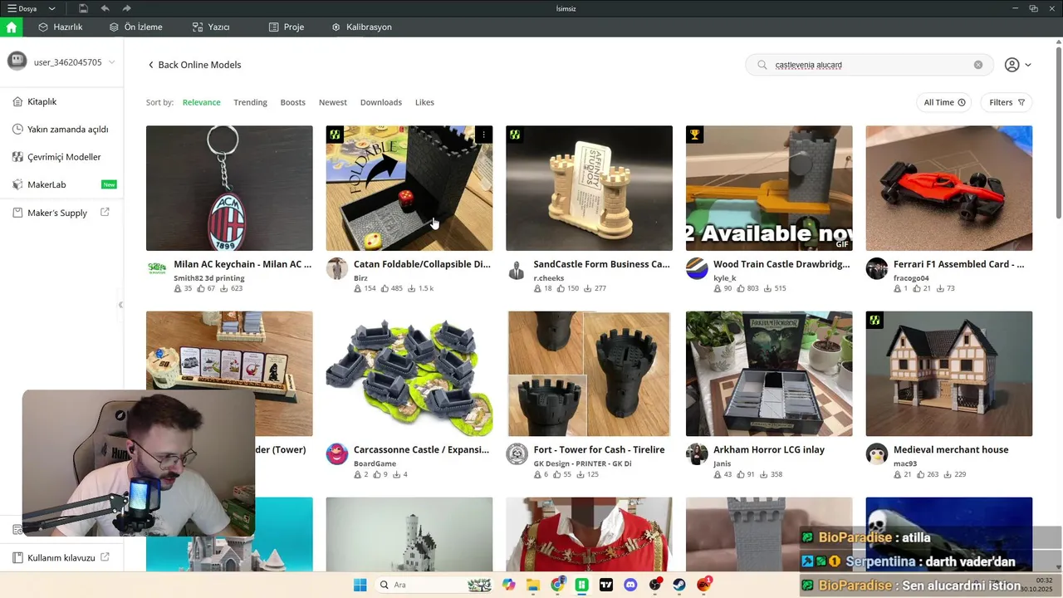The height and width of the screenshot is (598, 1063).
Task: Click kyle_k author avatar
Action: [x=697, y=268]
